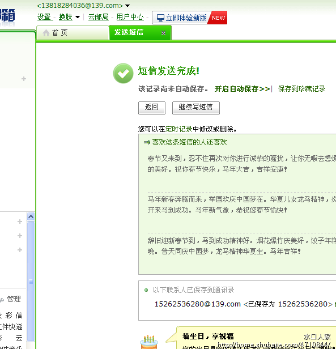The image size is (336, 349).
Task: Open the 文件快递 sidebar item
Action: (x=11, y=327)
